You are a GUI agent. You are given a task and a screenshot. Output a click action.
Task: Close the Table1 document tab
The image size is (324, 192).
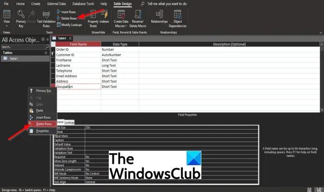click(x=70, y=38)
